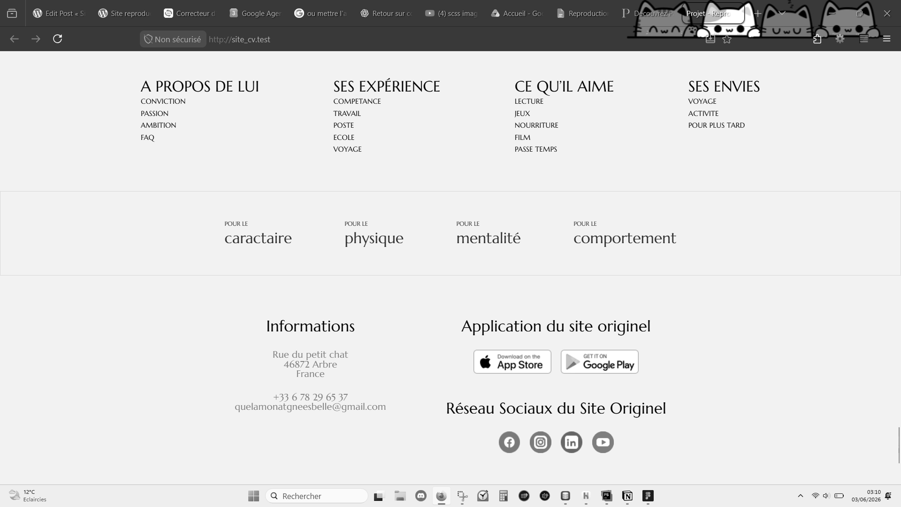
Task: Switch to the Site reprodu tab
Action: pos(124,14)
